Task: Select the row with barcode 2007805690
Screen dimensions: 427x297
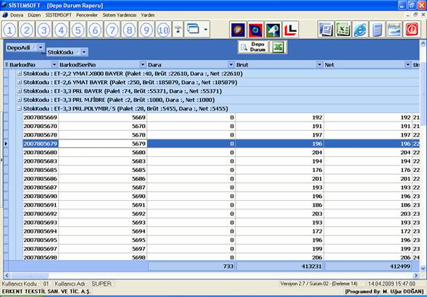Action: pyautogui.click(x=40, y=196)
